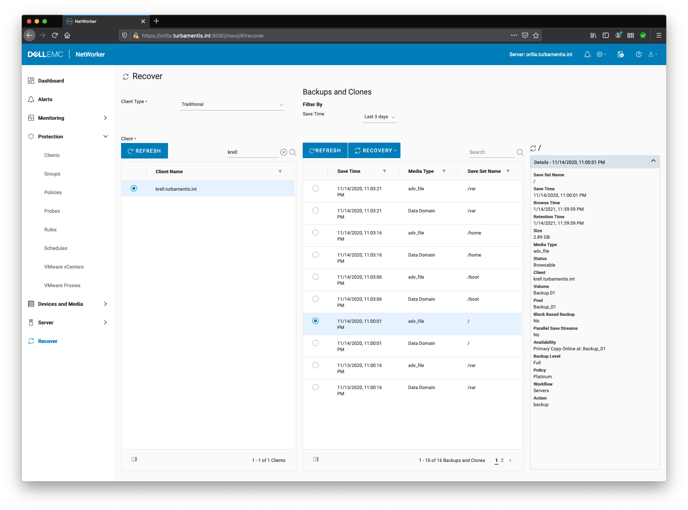The height and width of the screenshot is (510, 688).
Task: Select 11:03:06 PM adv_file /boot backup
Action: [315, 277]
